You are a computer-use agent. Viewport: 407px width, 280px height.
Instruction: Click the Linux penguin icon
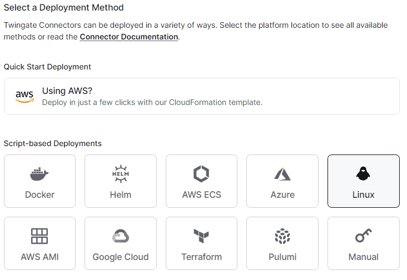363,174
